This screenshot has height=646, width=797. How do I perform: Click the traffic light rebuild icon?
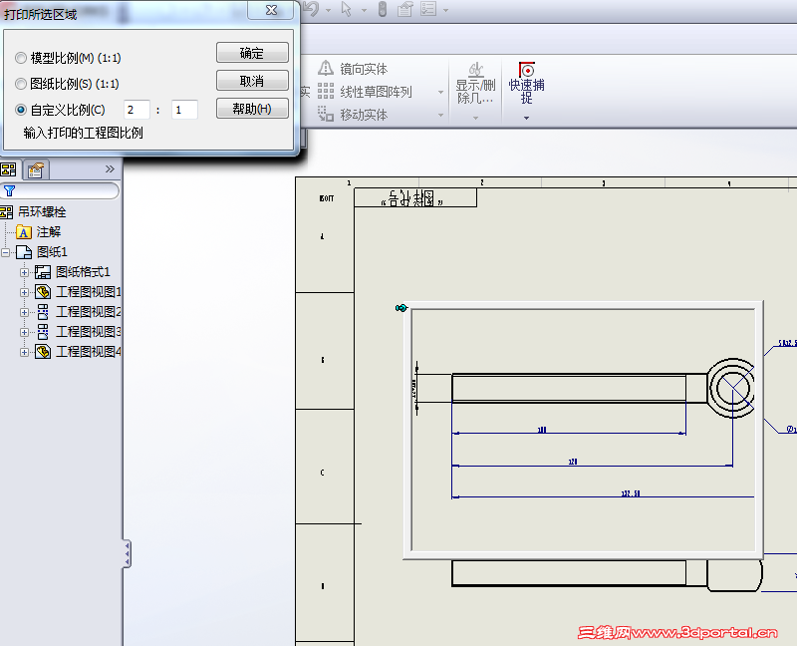[x=383, y=9]
